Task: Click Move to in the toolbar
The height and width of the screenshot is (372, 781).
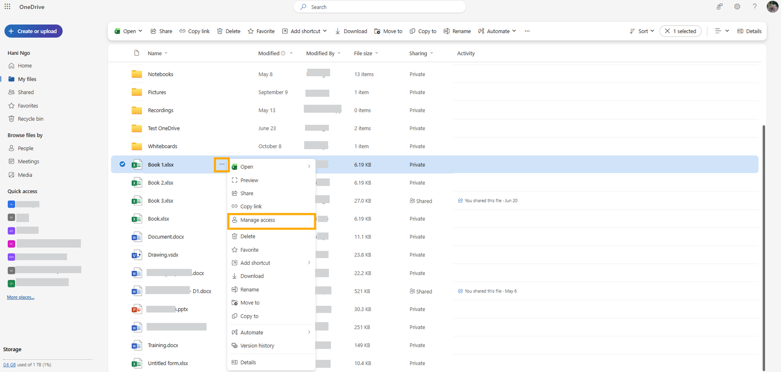Action: [x=388, y=31]
